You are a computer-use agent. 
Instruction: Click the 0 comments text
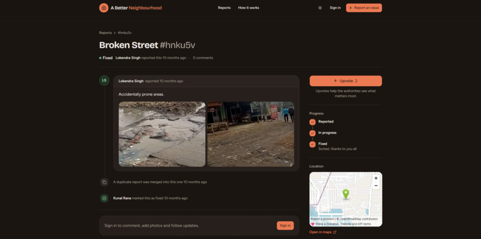(203, 58)
